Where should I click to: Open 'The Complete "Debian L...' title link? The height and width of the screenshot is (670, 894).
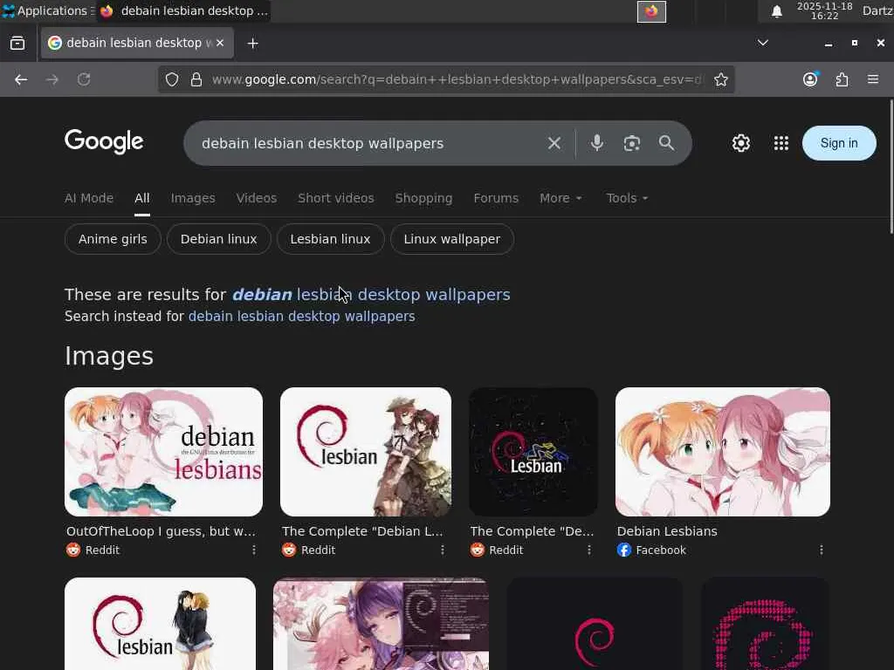pyautogui.click(x=362, y=531)
